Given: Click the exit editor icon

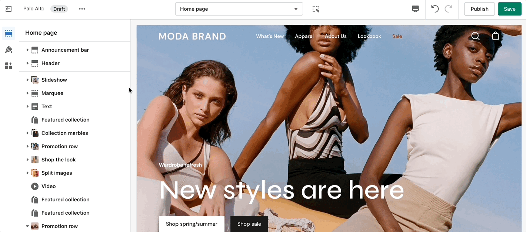Looking at the screenshot, I should [x=9, y=9].
